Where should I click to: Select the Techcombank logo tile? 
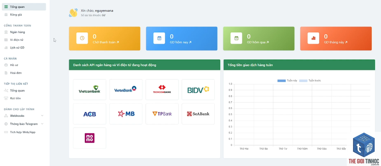(162, 90)
